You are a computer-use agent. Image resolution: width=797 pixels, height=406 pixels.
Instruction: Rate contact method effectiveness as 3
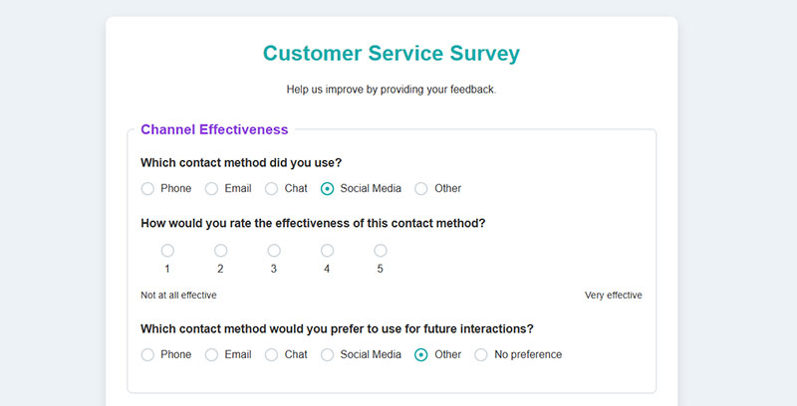point(274,251)
